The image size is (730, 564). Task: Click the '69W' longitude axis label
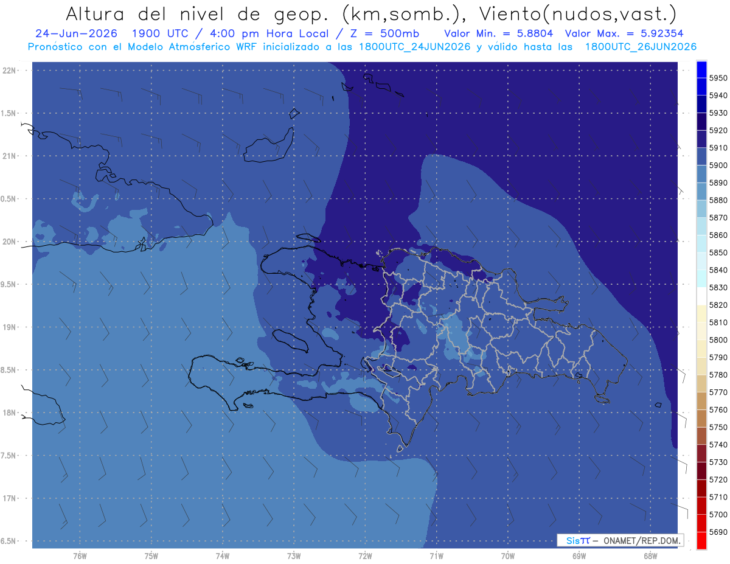[579, 556]
